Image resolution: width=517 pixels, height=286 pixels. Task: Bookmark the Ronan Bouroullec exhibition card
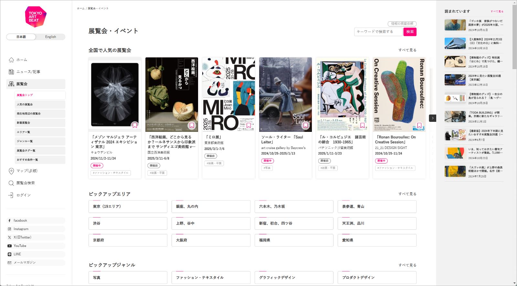pos(419,125)
